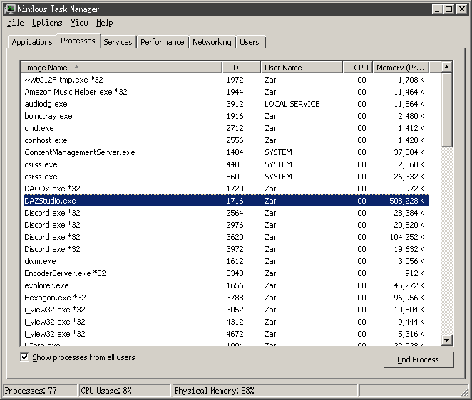Select Discord.exe with PID 2976
Screen dimensions: 472x400
(x=226, y=225)
